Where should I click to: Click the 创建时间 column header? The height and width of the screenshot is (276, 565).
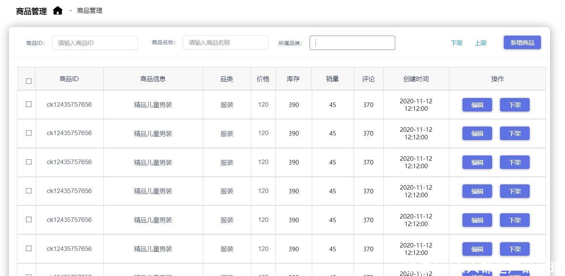416,79
